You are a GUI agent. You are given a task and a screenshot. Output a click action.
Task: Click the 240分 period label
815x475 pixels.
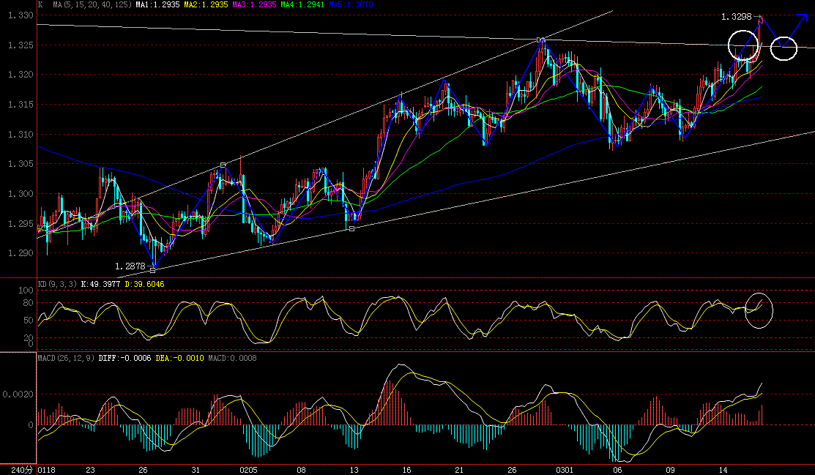[21, 470]
